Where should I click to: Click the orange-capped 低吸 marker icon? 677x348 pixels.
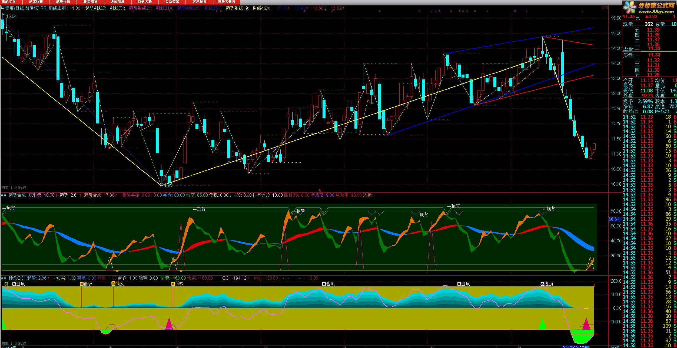[x=113, y=283]
